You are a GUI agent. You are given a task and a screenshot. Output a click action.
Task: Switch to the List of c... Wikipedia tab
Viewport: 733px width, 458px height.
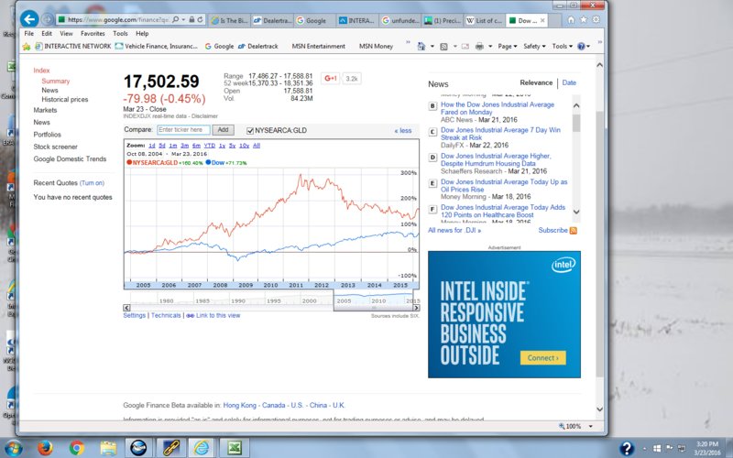tap(485, 20)
